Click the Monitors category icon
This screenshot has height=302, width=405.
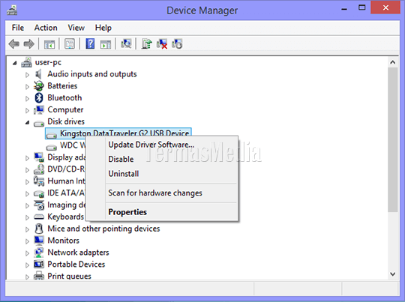click(39, 241)
